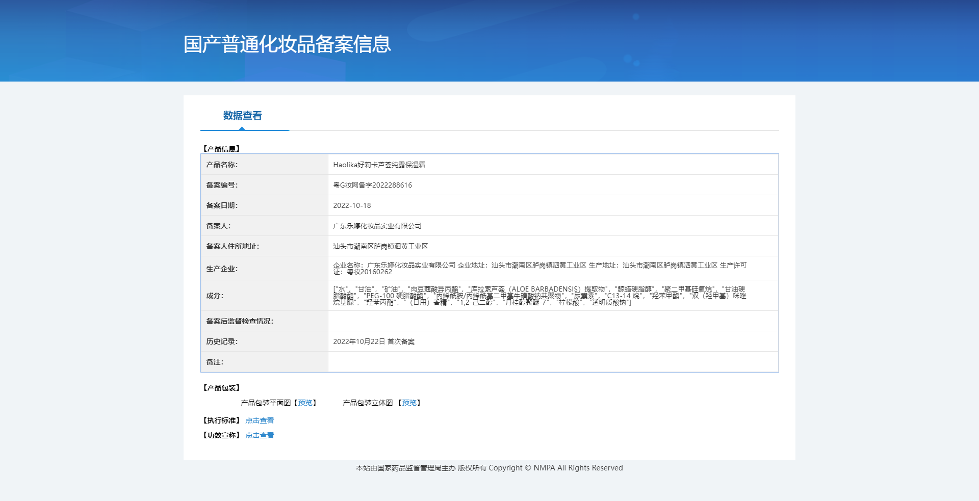Click the filing date 2022-10-18

tap(352, 205)
